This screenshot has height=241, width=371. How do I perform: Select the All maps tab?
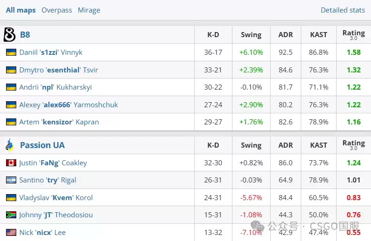click(x=21, y=10)
